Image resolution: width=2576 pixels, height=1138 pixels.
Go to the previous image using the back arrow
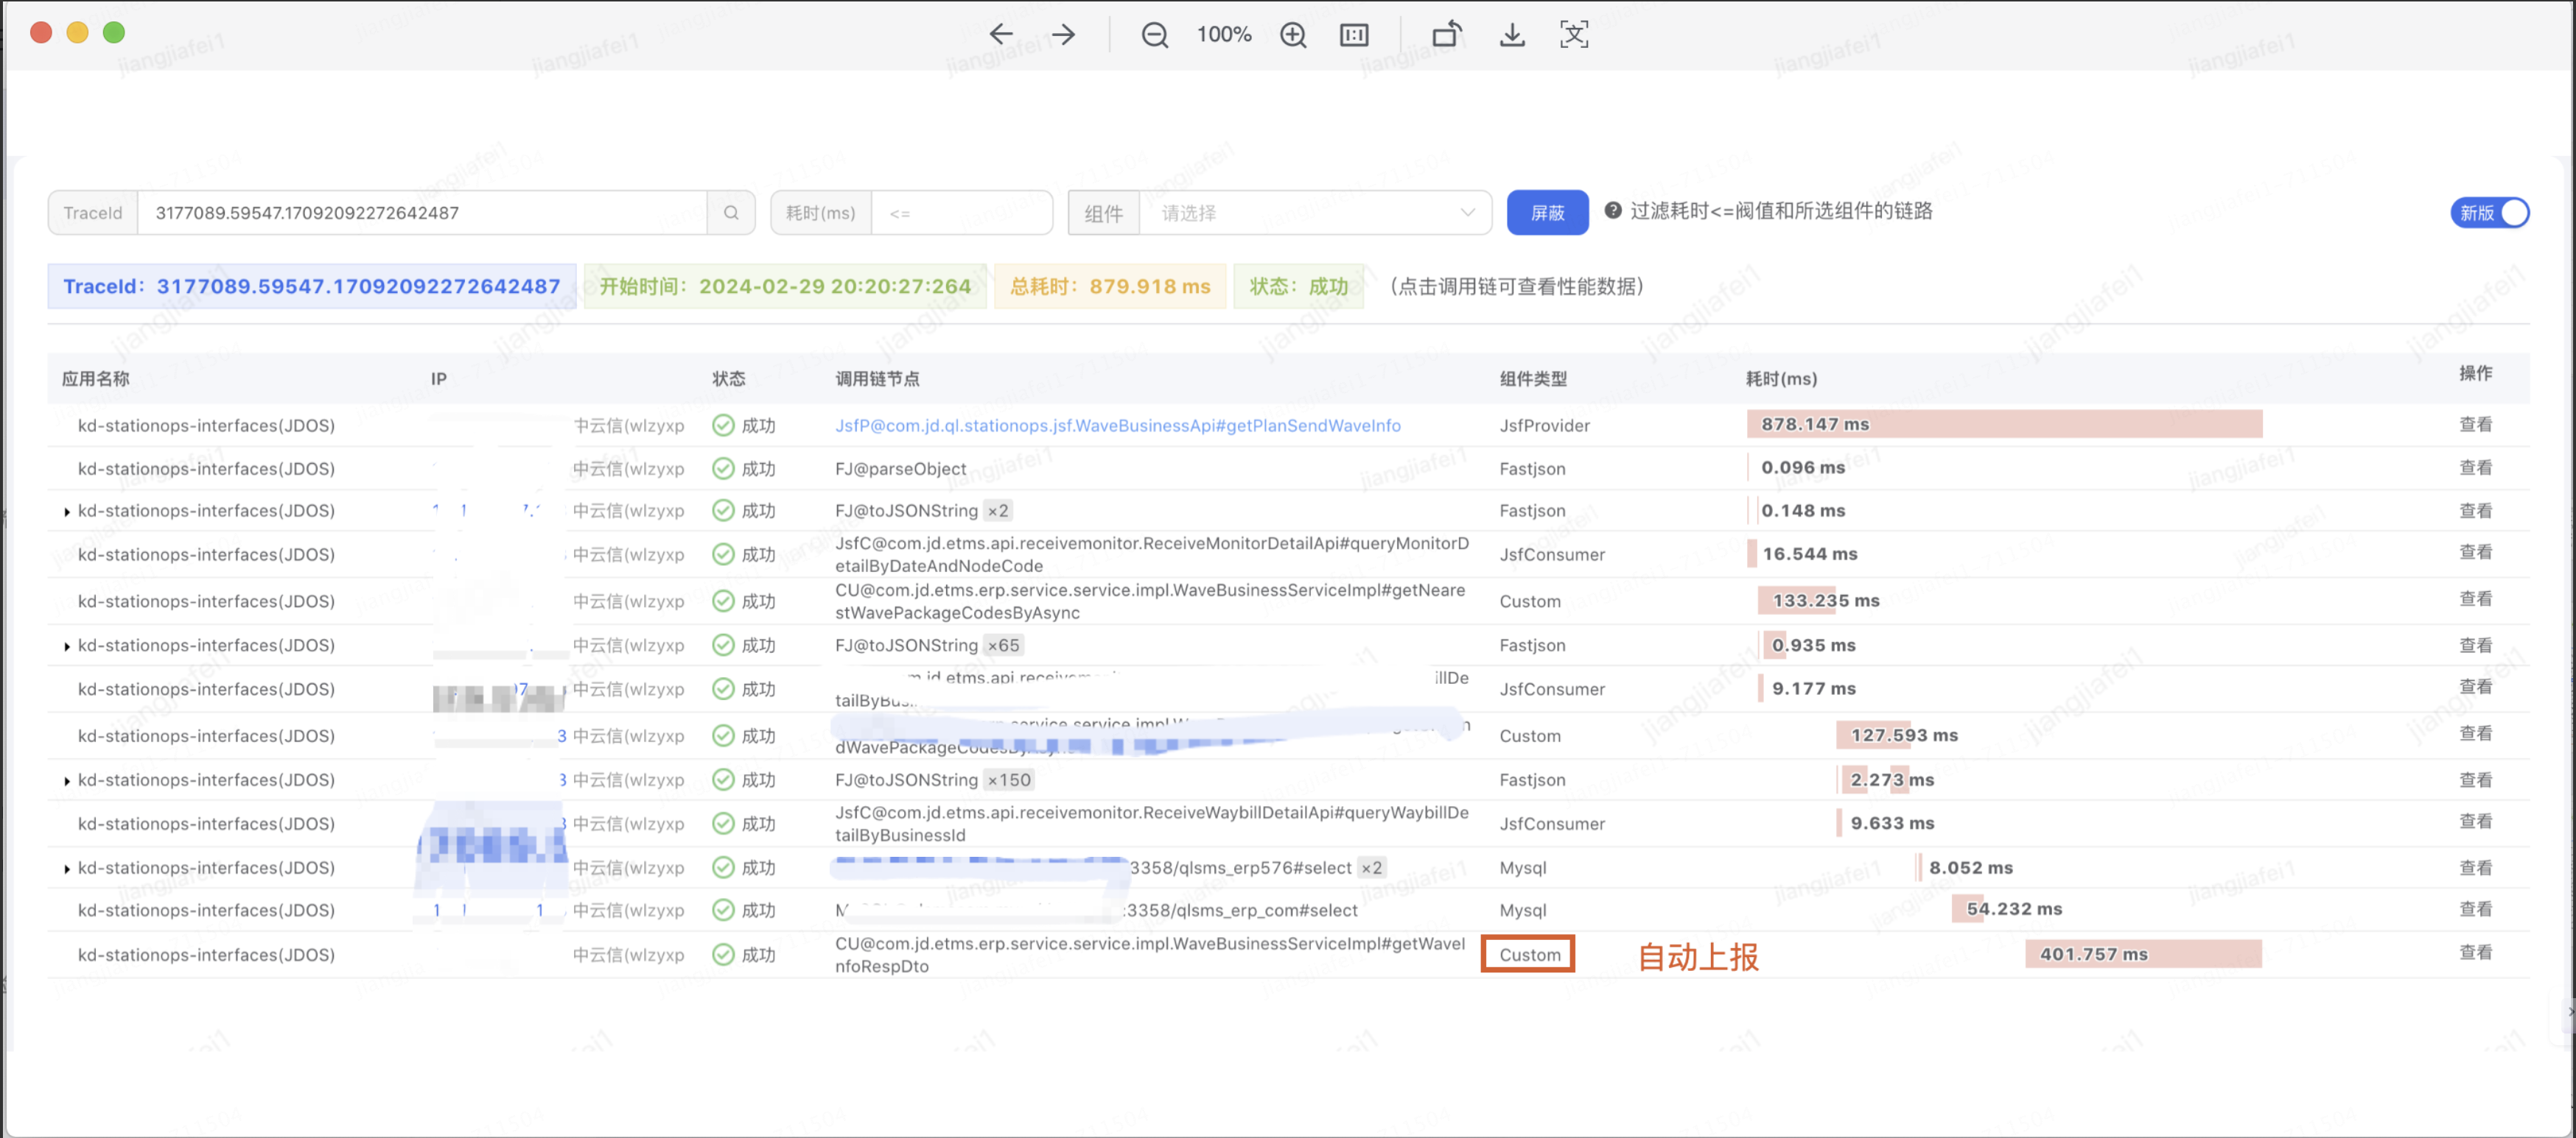[1001, 35]
